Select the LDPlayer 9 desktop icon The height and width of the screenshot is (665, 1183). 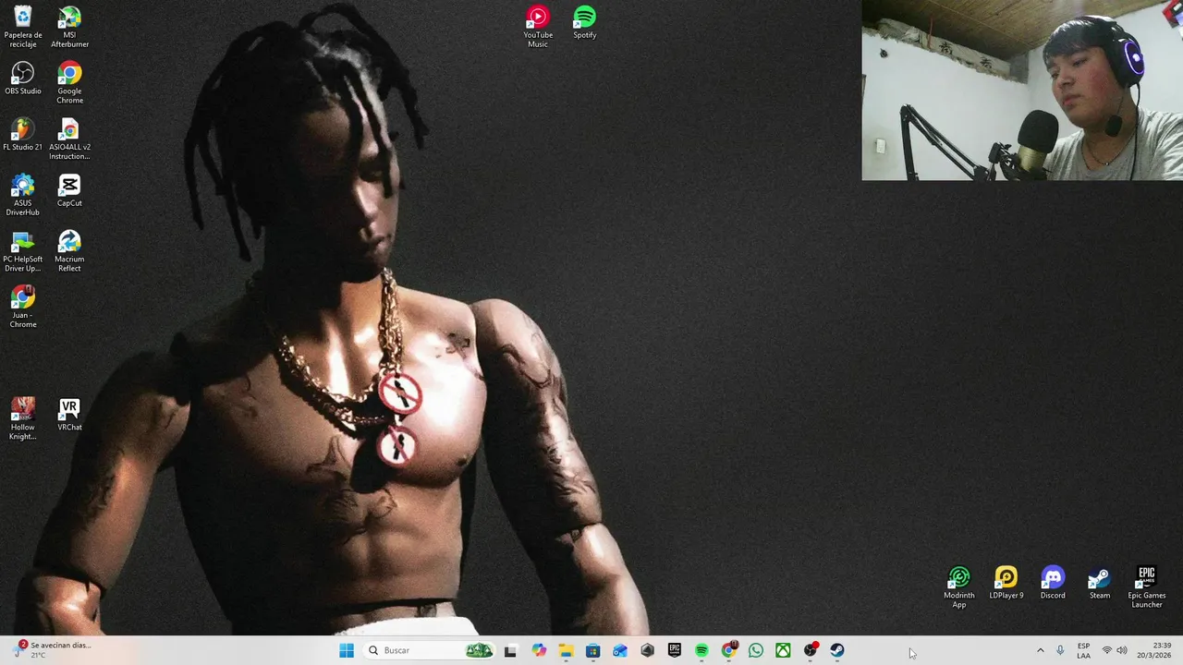click(x=1006, y=584)
